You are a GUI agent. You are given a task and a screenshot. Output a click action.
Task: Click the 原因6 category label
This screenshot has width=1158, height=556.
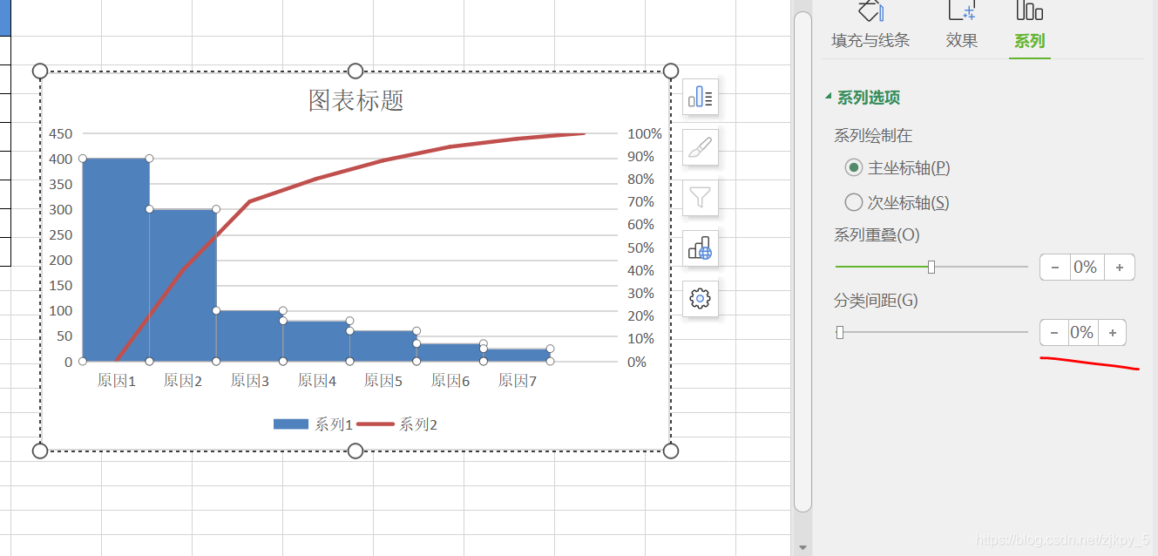tap(450, 381)
